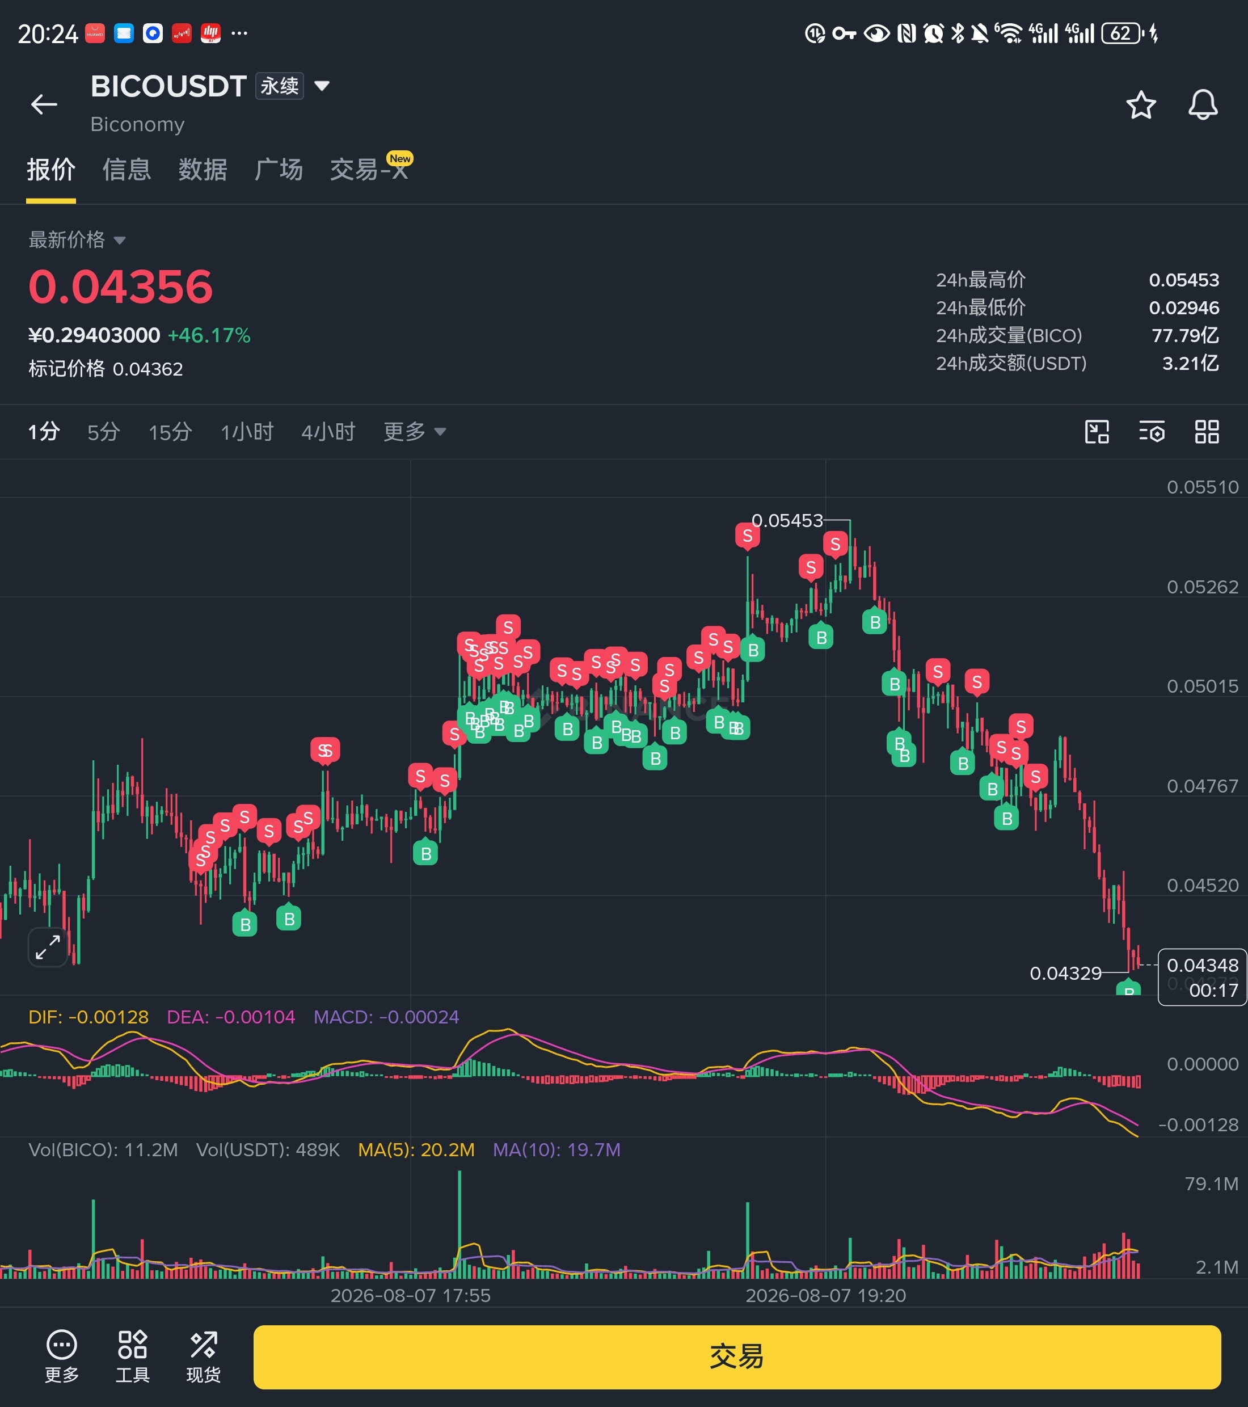Tap MA(5) 20.2M volume label

pos(416,1149)
